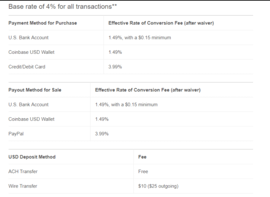Select the 3.99% PayPal fee value
This screenshot has height=197, width=270.
click(102, 134)
